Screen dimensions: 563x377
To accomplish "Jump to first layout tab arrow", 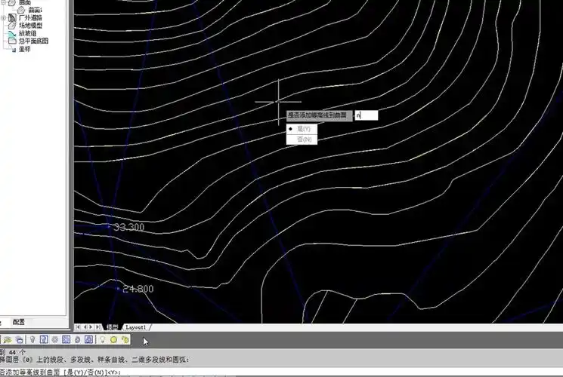I will click(78, 327).
